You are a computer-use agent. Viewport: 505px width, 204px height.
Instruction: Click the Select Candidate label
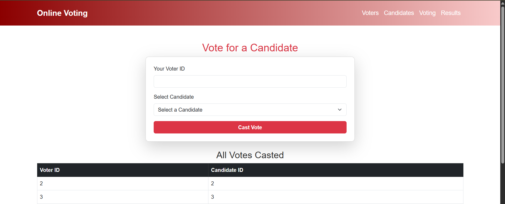(x=173, y=97)
